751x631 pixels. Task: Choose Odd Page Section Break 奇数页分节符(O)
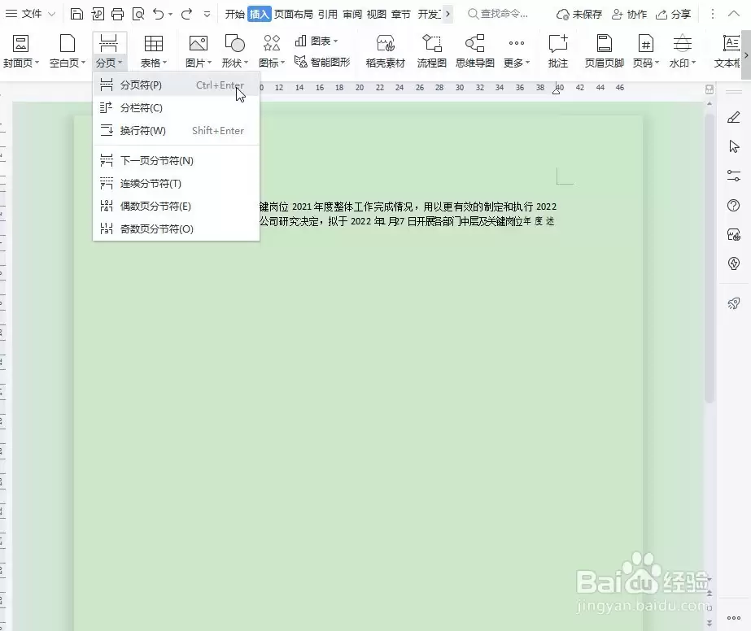tap(176, 228)
